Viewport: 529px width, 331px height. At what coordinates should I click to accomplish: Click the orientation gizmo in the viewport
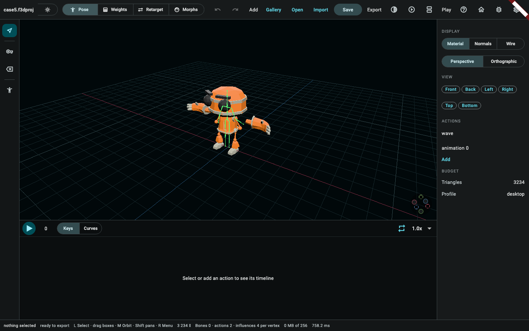click(421, 204)
